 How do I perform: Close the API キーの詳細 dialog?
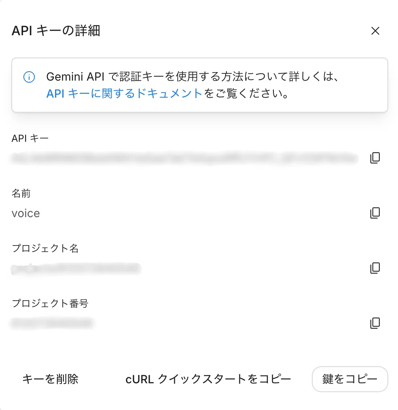tap(375, 31)
